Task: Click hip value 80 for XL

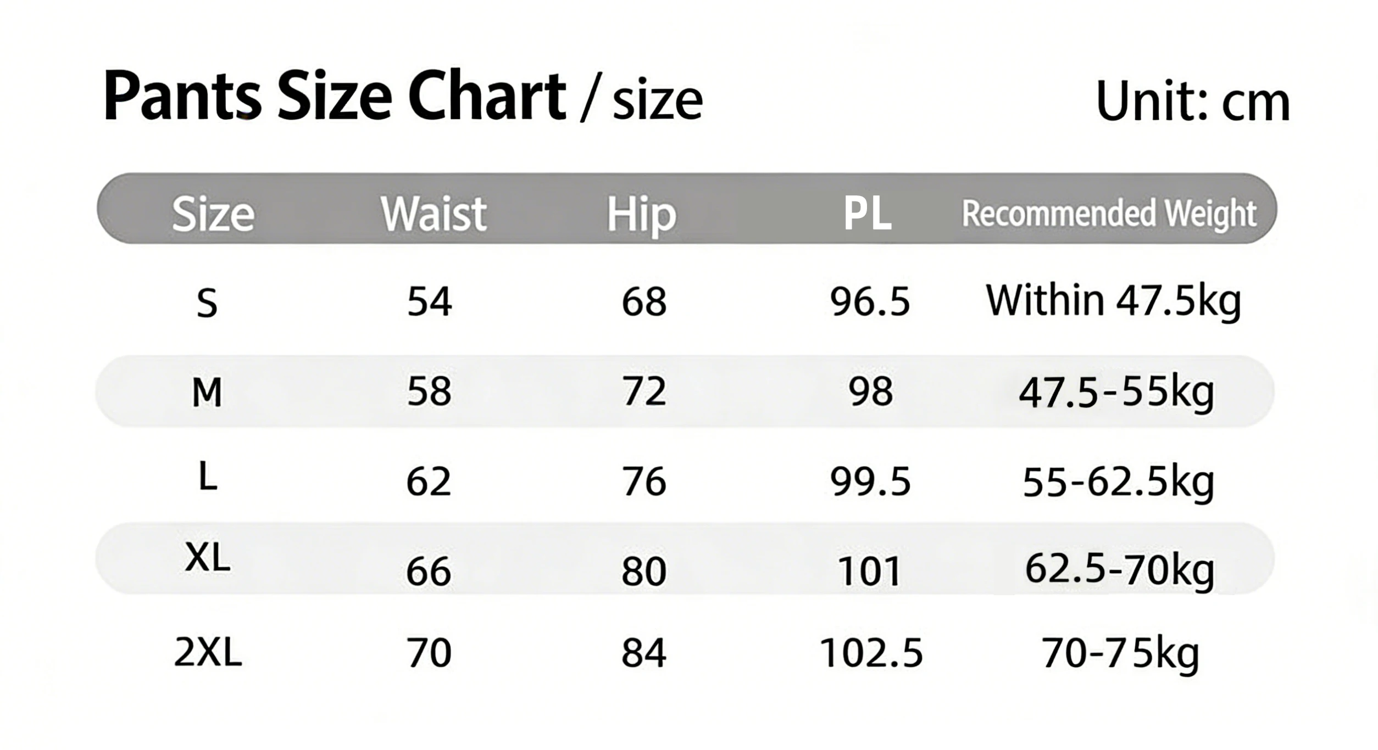Action: [644, 571]
